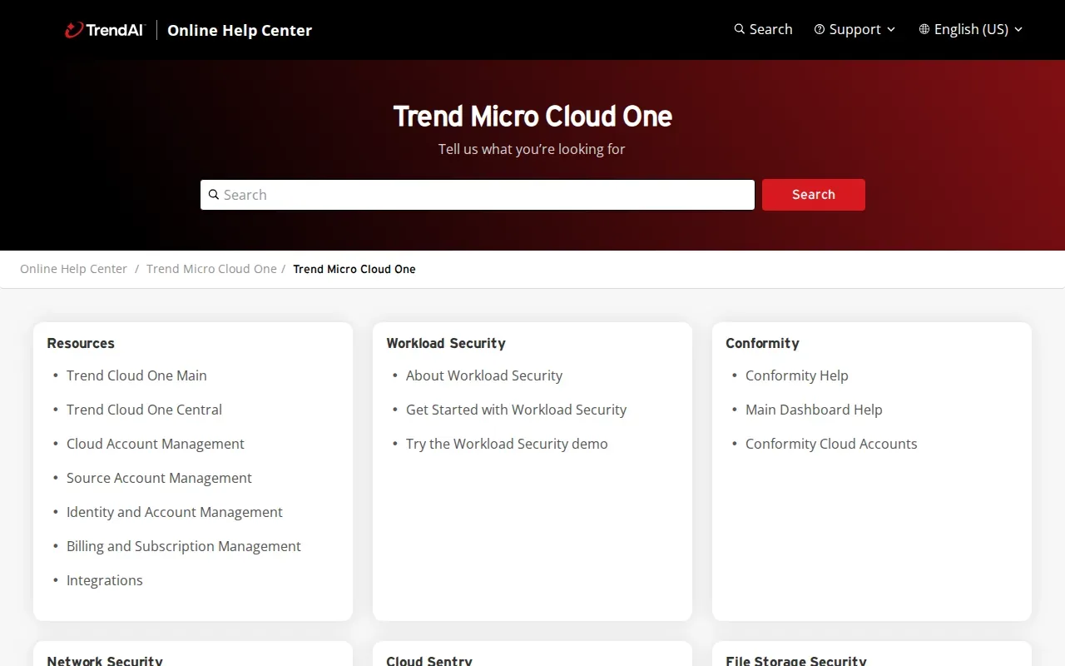Open Conformity Cloud Accounts link

point(831,444)
